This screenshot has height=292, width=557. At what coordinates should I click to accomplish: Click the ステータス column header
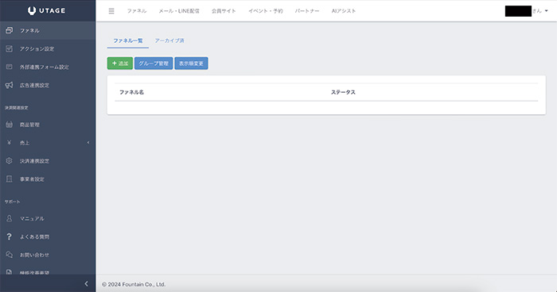tap(343, 92)
